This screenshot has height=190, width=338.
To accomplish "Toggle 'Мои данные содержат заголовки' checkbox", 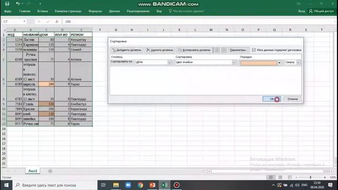I will pyautogui.click(x=253, y=50).
